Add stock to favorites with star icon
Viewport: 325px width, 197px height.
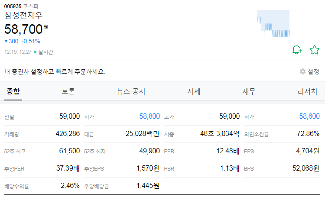point(315,50)
